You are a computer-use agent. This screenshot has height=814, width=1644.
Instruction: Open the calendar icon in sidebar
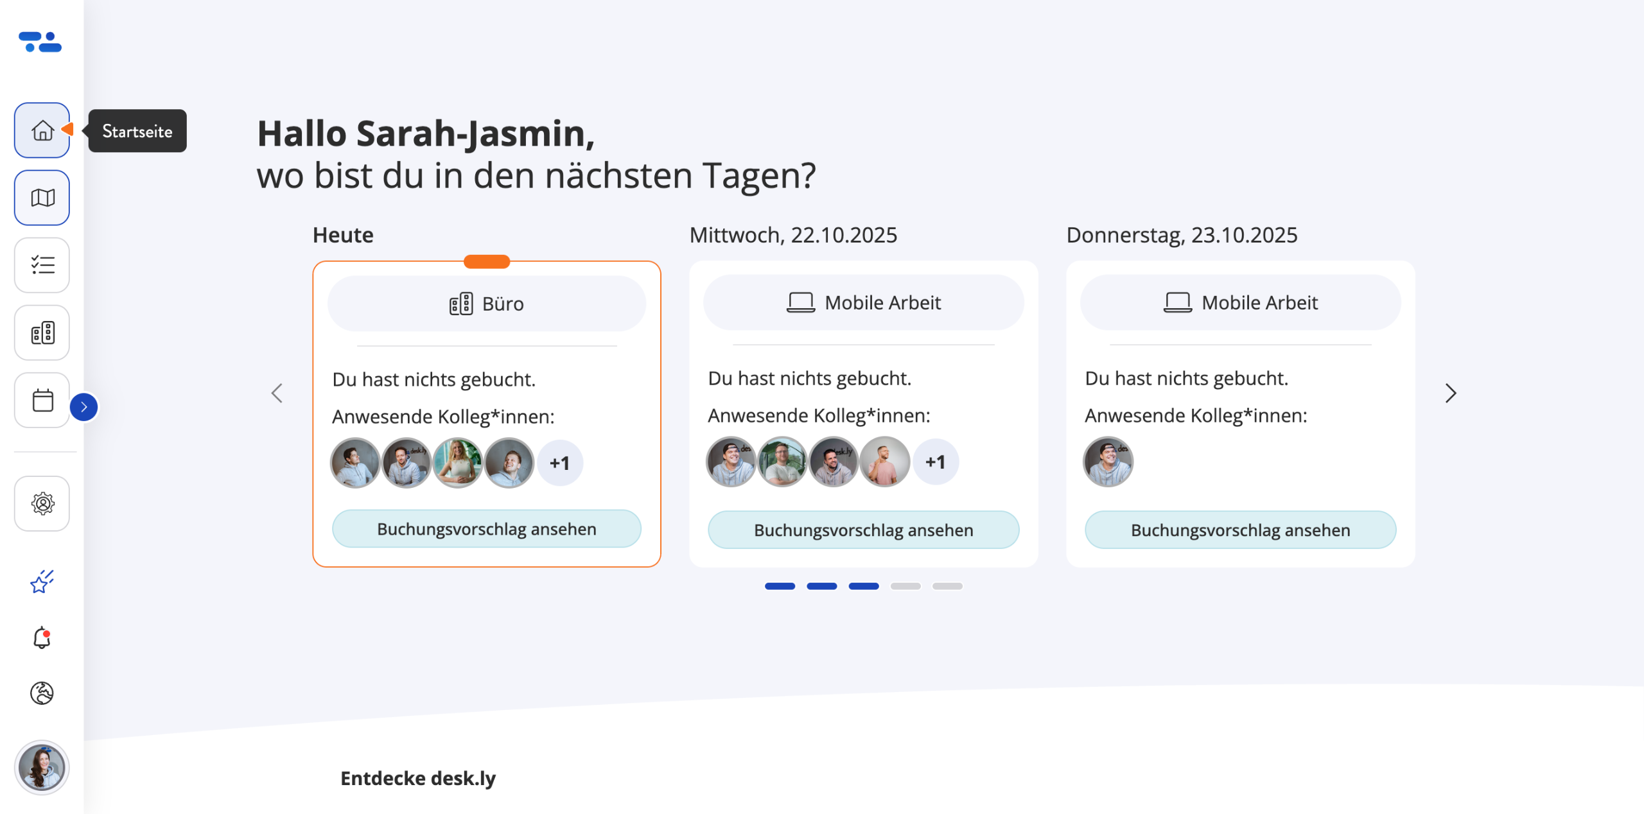point(42,401)
